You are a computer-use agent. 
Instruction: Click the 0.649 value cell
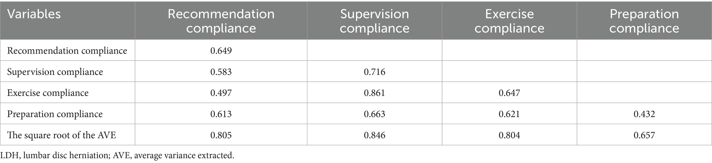[221, 51]
